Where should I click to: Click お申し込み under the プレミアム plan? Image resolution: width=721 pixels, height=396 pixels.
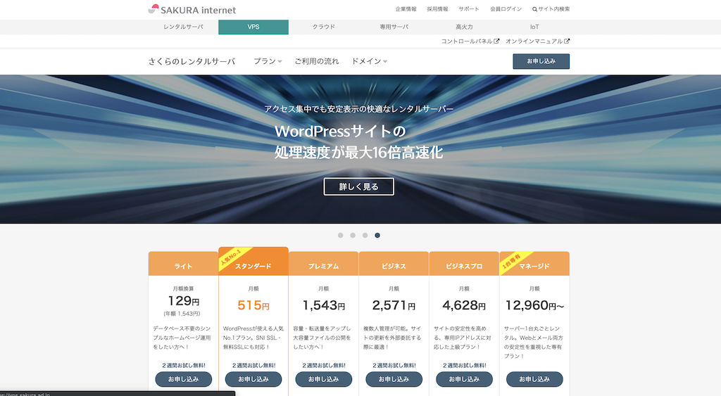(324, 379)
